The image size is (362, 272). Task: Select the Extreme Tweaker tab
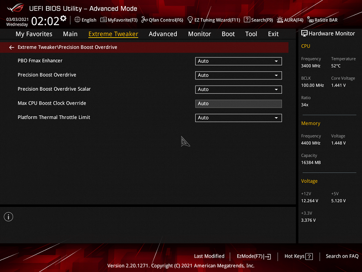tap(113, 34)
